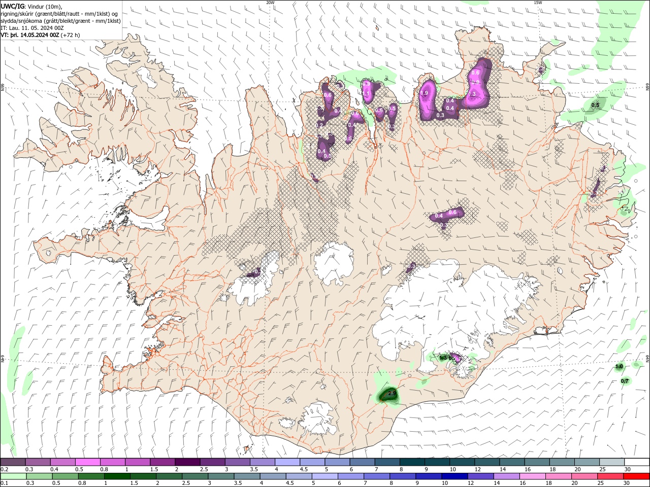Click the '0.6' value in the central highland patch
Screen dimensions: 650x487
click(452, 212)
